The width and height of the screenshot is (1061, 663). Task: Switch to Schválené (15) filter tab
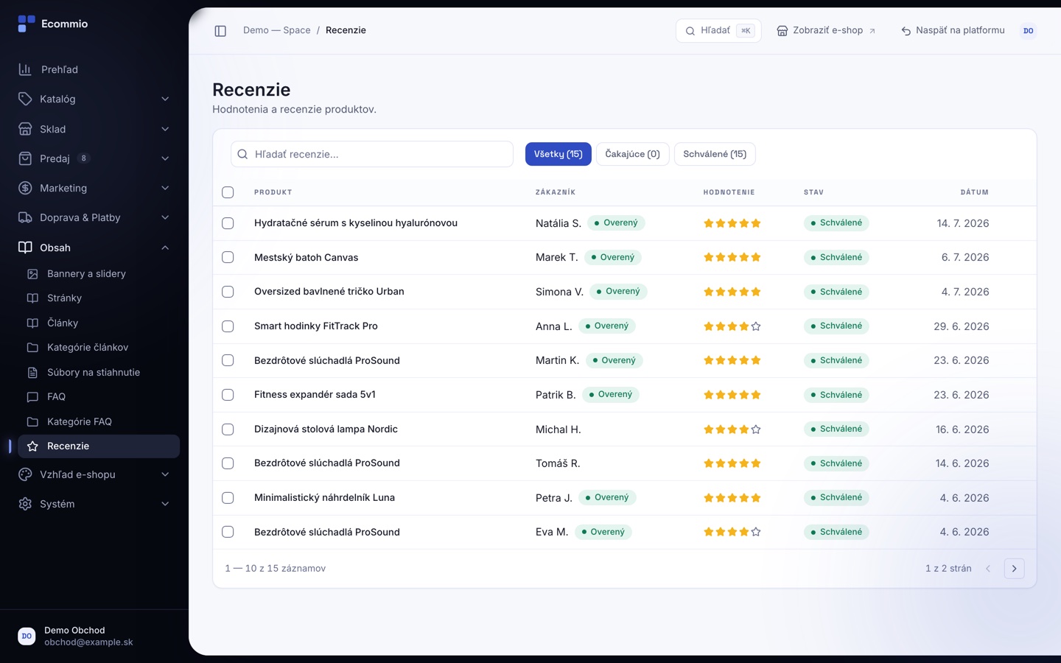click(x=715, y=154)
